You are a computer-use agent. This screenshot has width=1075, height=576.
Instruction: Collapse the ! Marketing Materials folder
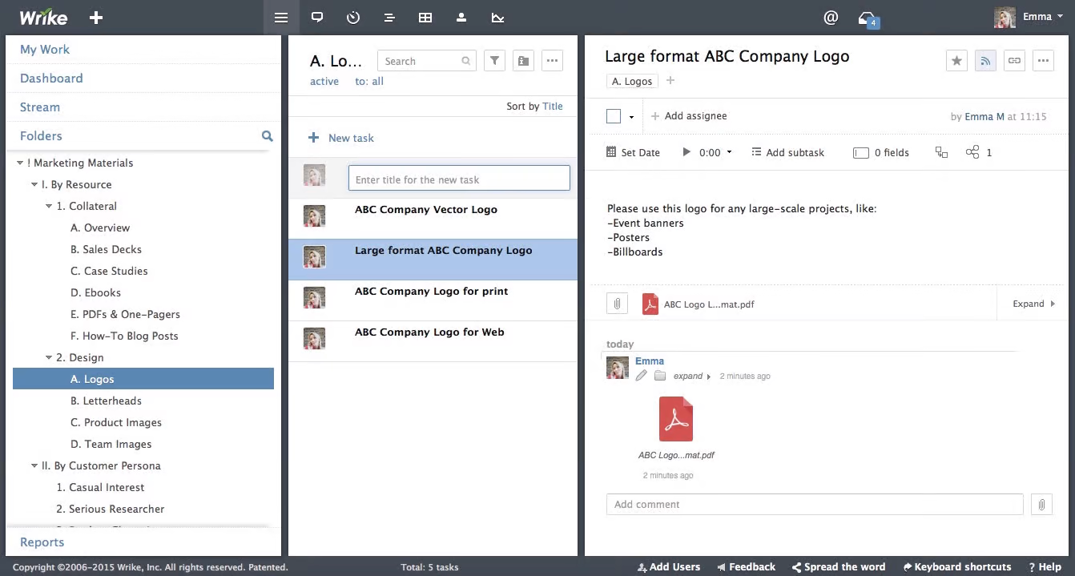(x=20, y=163)
